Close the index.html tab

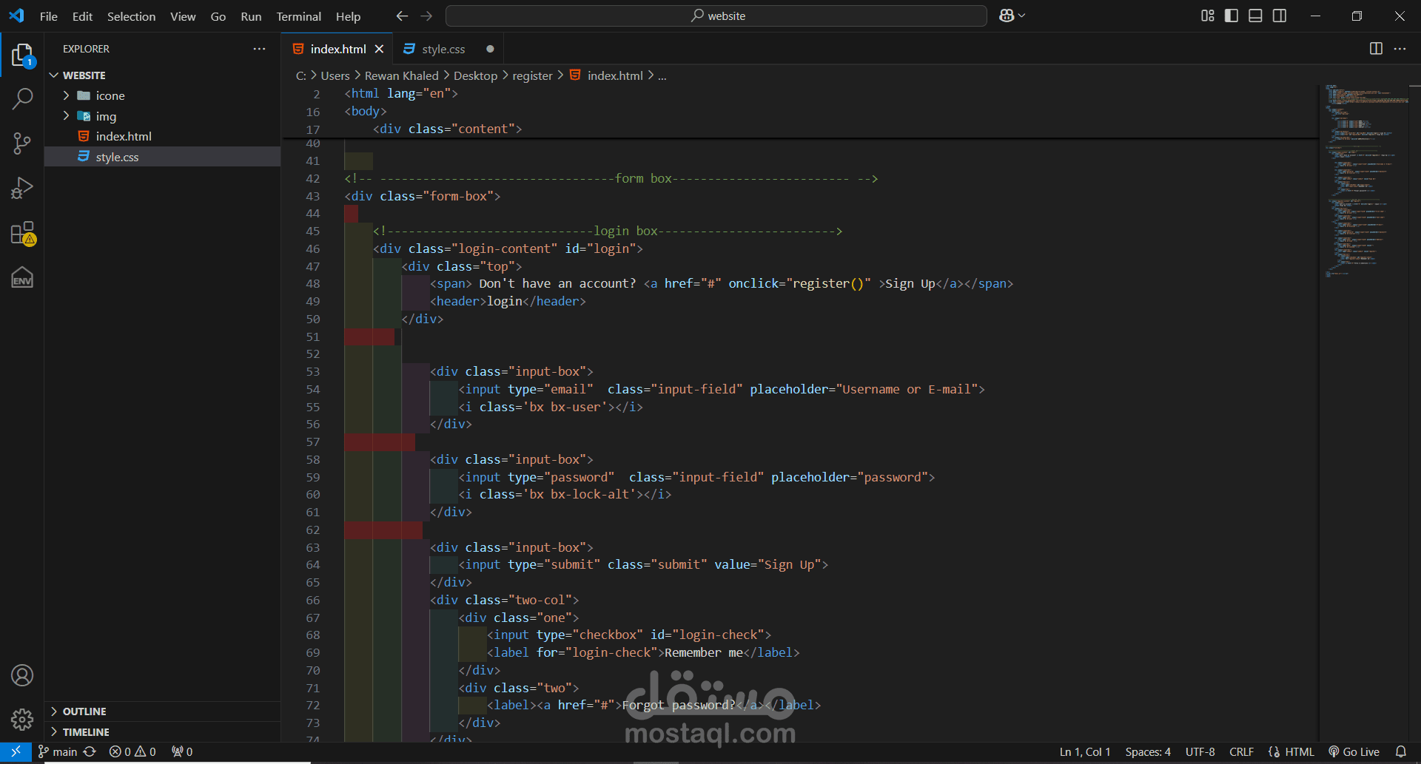[379, 49]
